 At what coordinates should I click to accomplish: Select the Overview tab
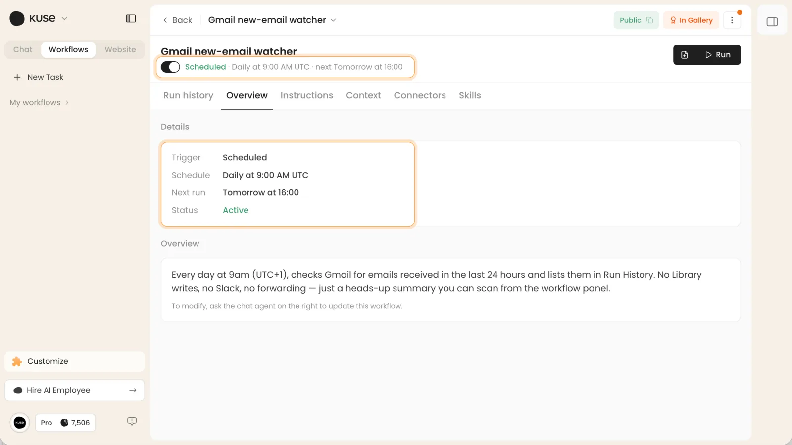(x=247, y=95)
